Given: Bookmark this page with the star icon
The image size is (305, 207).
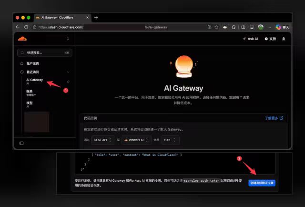Looking at the screenshot, I should [x=216, y=27].
